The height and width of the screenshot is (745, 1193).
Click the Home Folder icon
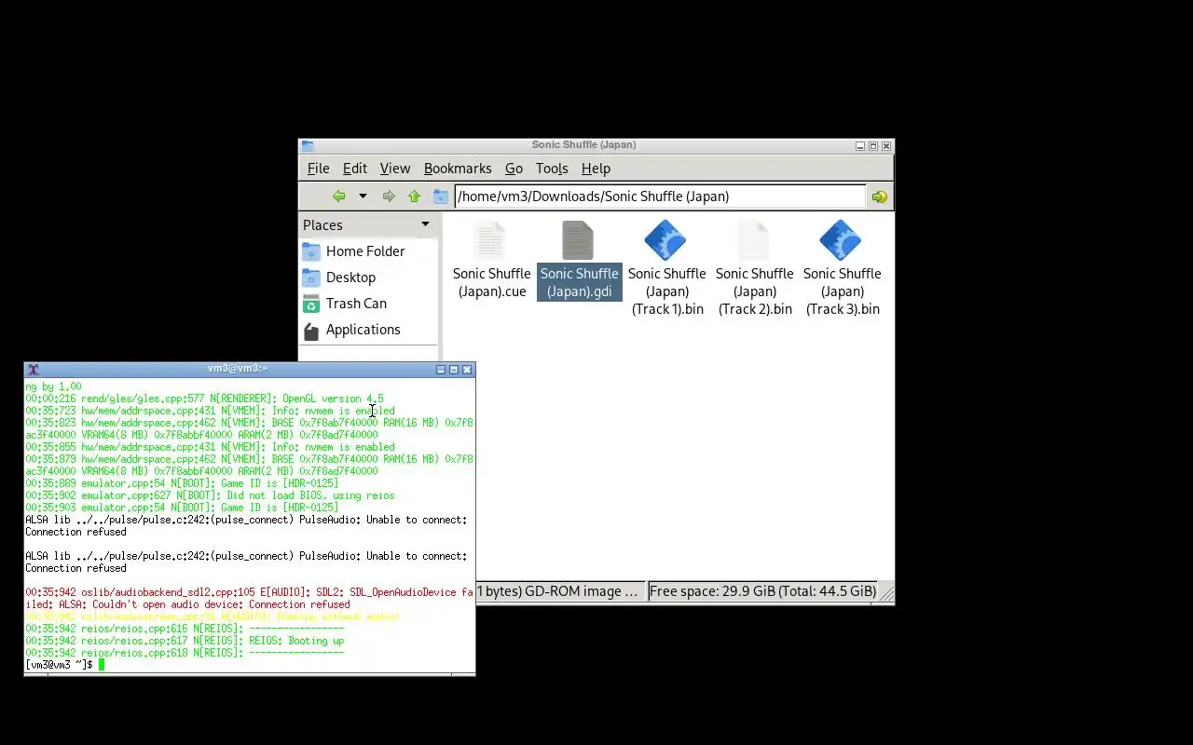pyautogui.click(x=311, y=251)
